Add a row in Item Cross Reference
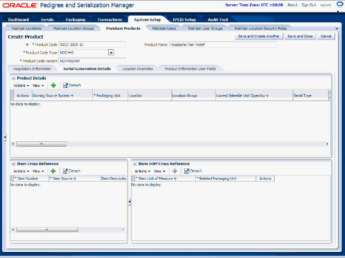The width and height of the screenshot is (345, 258). pyautogui.click(x=53, y=171)
